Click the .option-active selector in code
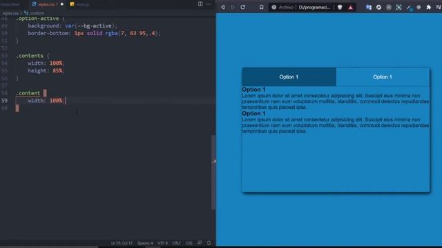This screenshot has height=248, width=442. [x=37, y=19]
